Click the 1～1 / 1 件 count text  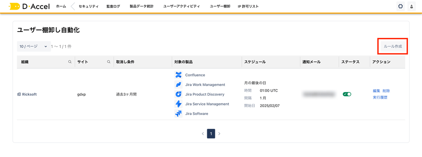tap(61, 46)
